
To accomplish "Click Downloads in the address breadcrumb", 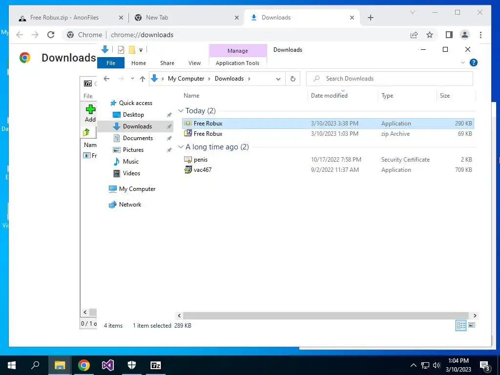I will click(x=229, y=79).
